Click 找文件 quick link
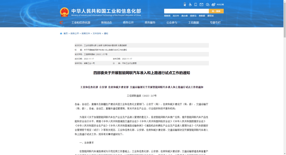Screen dimensions: 286x155 pos(176,16)
